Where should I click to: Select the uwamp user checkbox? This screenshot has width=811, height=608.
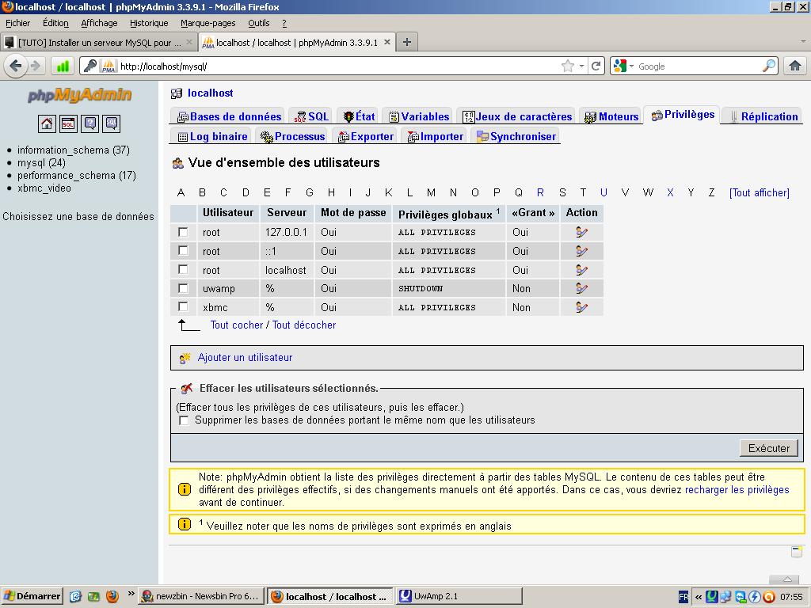(x=183, y=288)
